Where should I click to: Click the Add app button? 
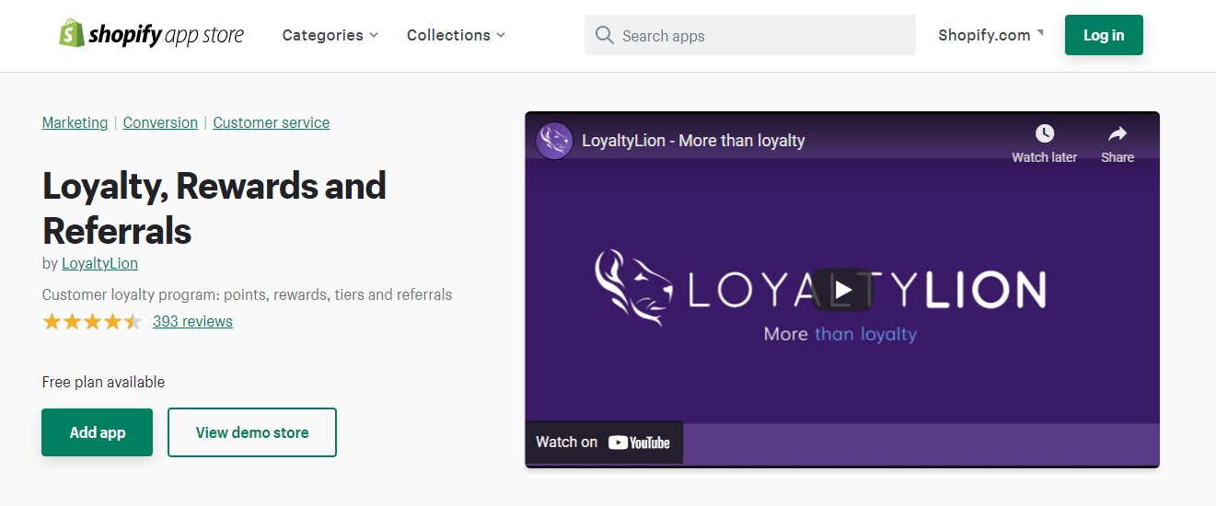point(97,432)
